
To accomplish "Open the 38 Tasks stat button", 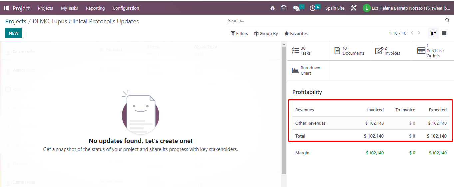I will (x=308, y=51).
